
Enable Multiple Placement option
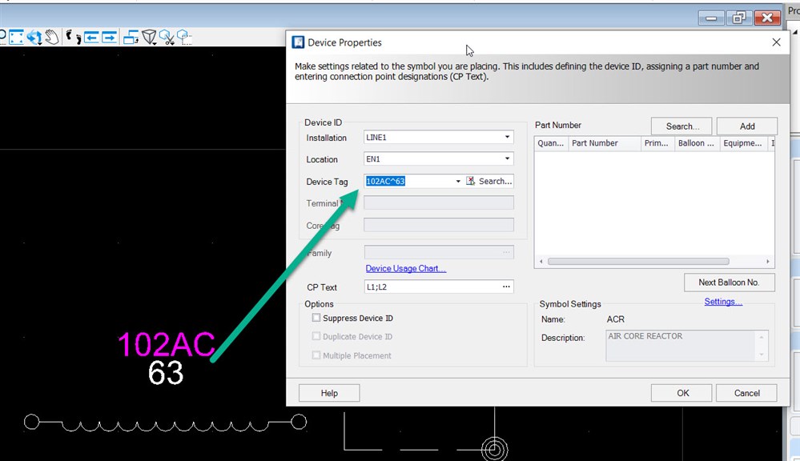point(316,355)
